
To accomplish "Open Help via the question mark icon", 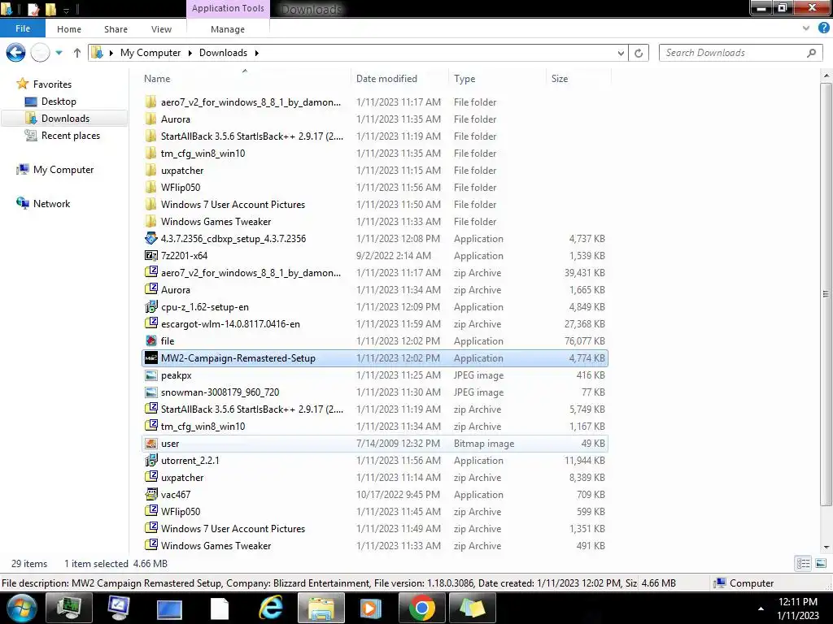I will [824, 28].
